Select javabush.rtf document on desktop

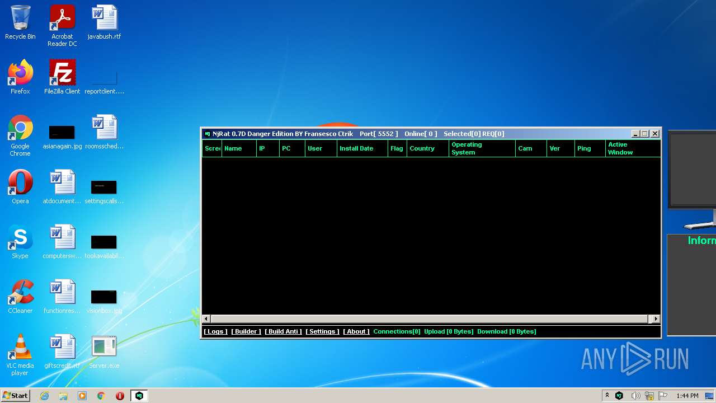[x=104, y=23]
